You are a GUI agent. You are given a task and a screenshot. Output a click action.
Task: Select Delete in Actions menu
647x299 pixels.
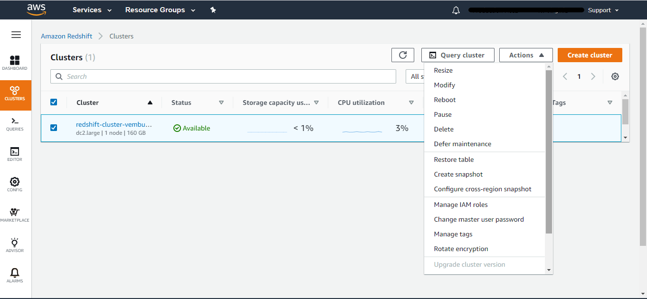[485, 129]
